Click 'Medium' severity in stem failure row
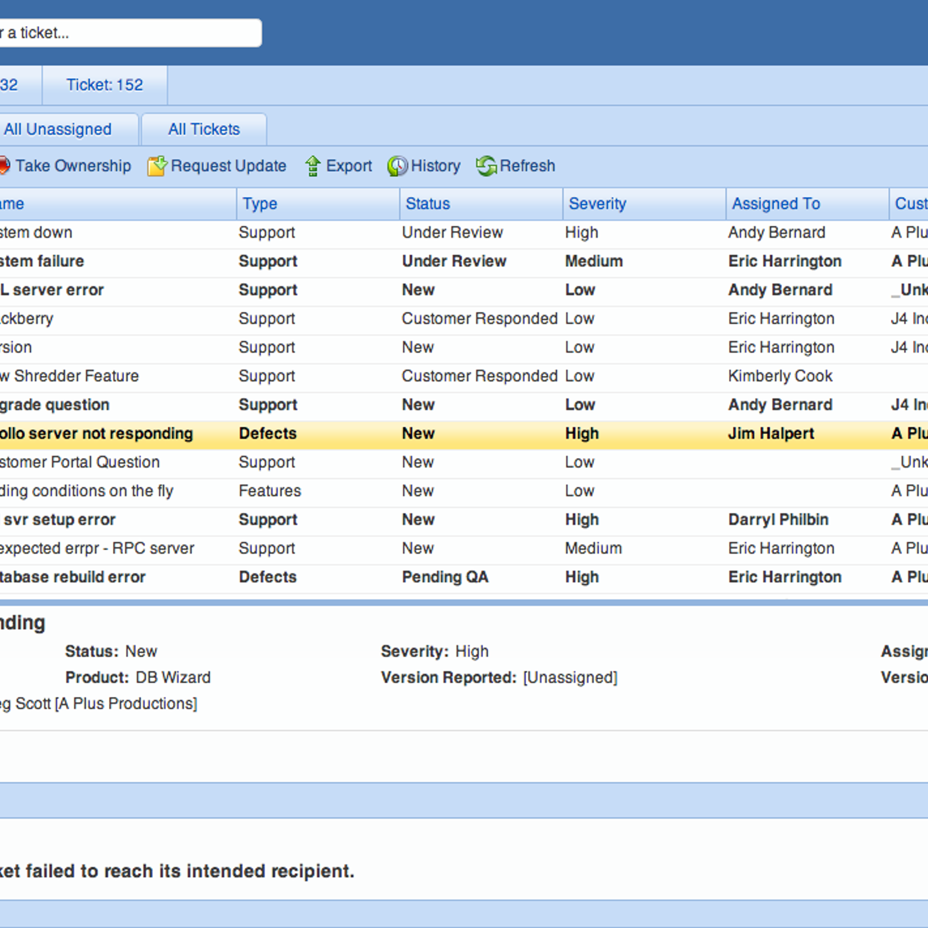928x928 pixels. point(594,262)
